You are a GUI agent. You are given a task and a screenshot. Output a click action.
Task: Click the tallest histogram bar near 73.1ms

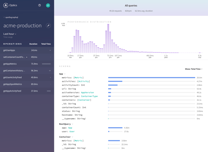[108, 39]
